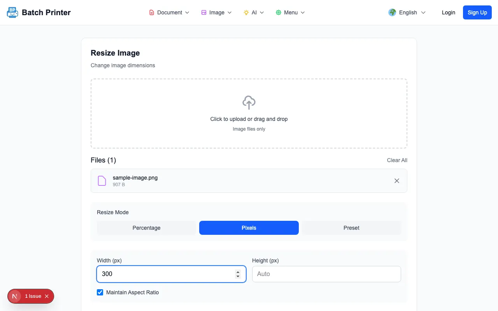Image resolution: width=498 pixels, height=311 pixels.
Task: Open the 1 Issue notification
Action: tap(33, 296)
